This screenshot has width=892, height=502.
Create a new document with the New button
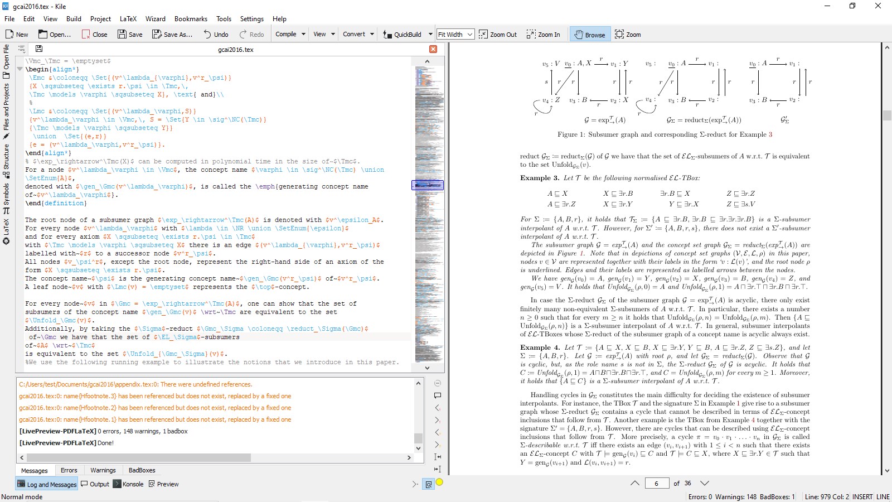[16, 34]
